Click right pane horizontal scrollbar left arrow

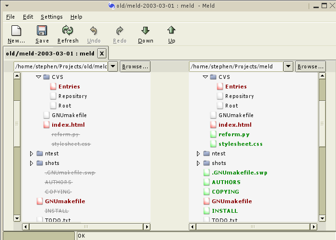coord(192,227)
